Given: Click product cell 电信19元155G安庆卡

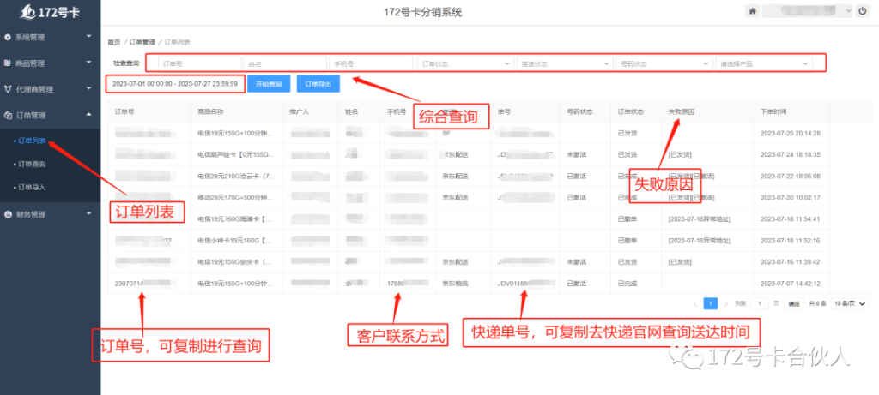Looking at the screenshot, I should [x=236, y=262].
